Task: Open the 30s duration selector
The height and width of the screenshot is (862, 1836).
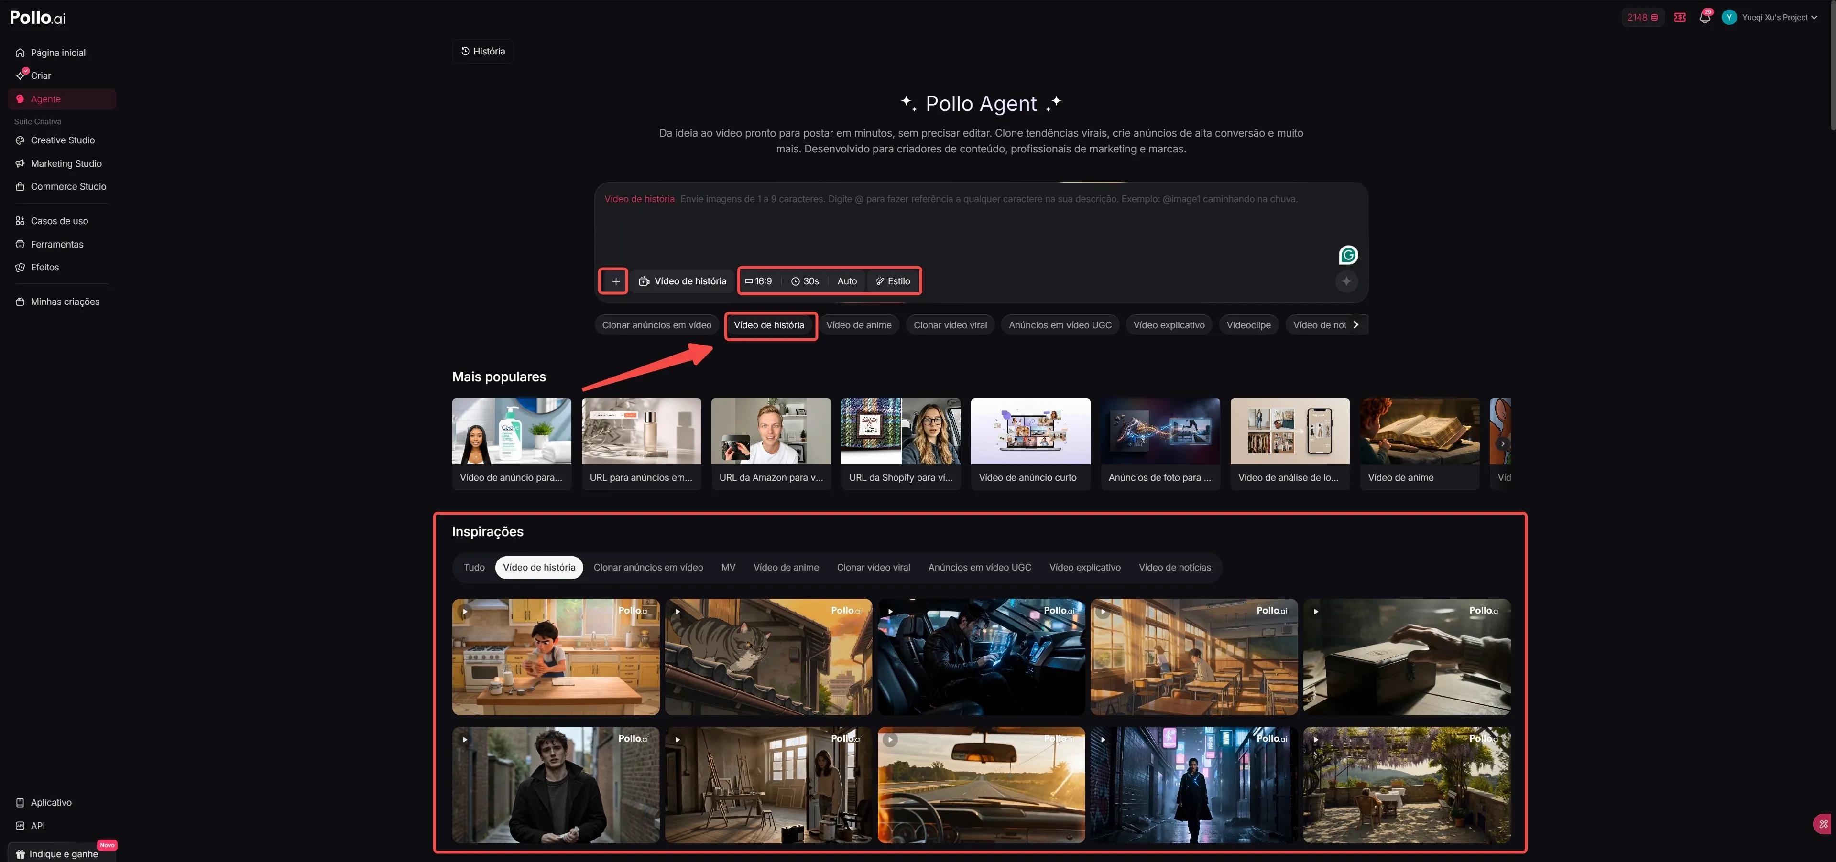Action: click(x=805, y=281)
